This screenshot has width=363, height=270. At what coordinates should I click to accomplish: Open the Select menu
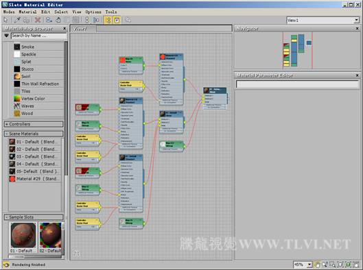point(61,12)
